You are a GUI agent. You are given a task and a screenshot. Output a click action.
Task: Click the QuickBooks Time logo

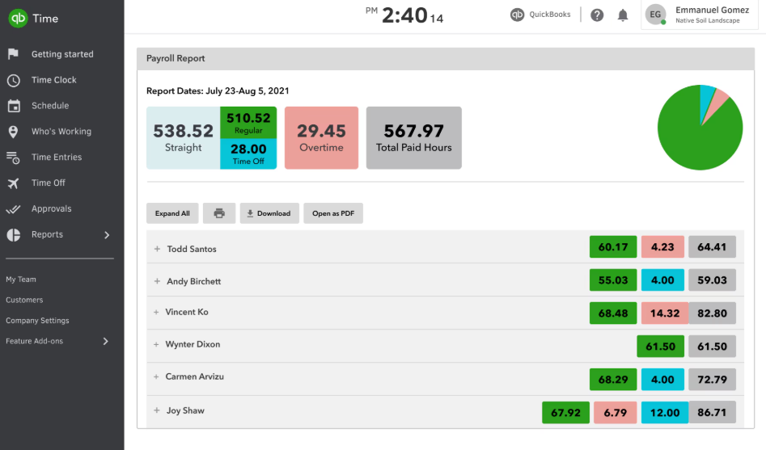(18, 19)
